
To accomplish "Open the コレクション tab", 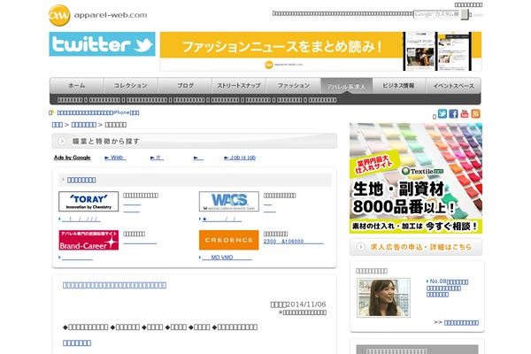I will pyautogui.click(x=131, y=86).
